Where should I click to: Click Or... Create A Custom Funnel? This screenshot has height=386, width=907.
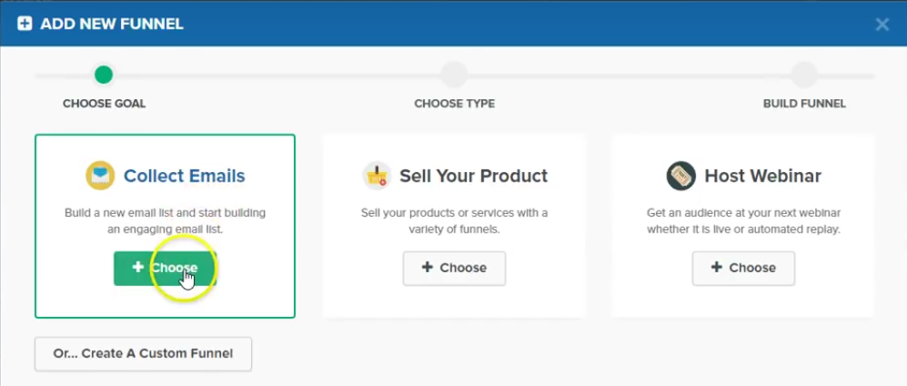tap(143, 353)
